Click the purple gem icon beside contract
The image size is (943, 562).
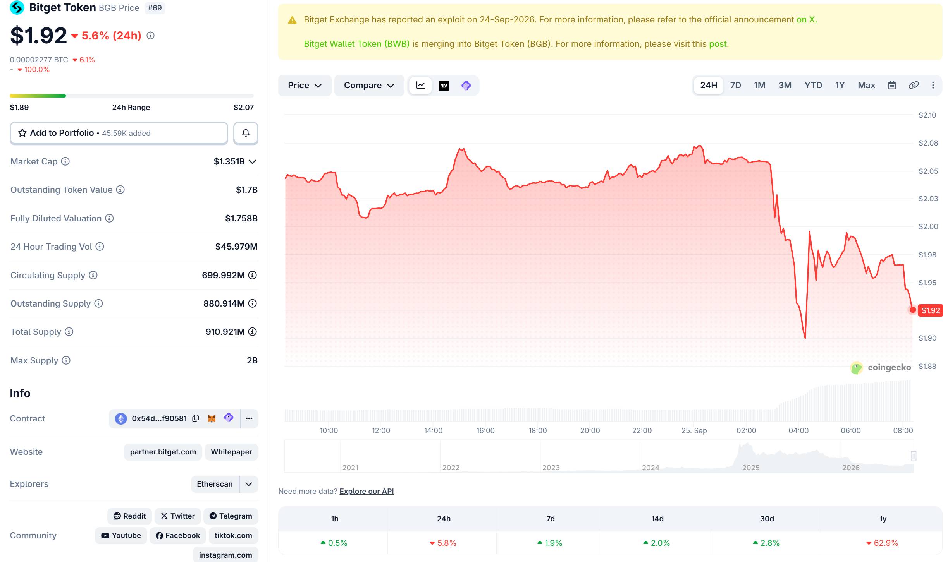pos(229,418)
